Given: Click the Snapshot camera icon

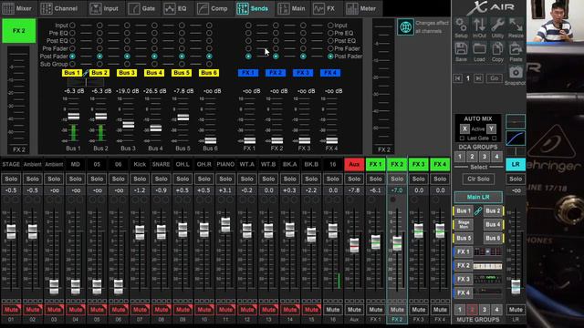Looking at the screenshot, I should [516, 73].
